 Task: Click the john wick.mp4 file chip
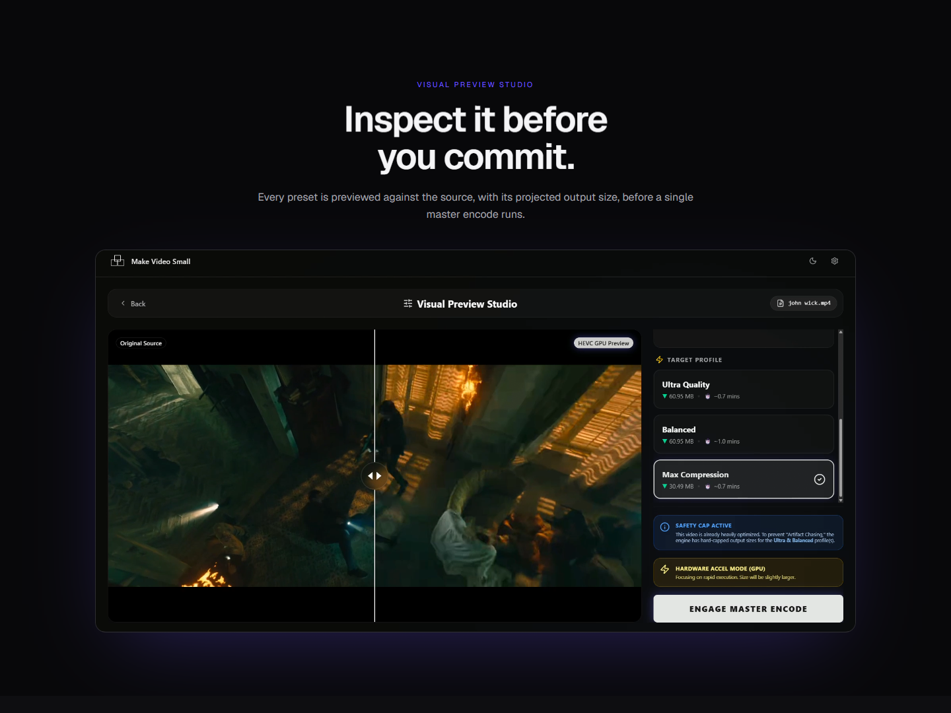804,303
